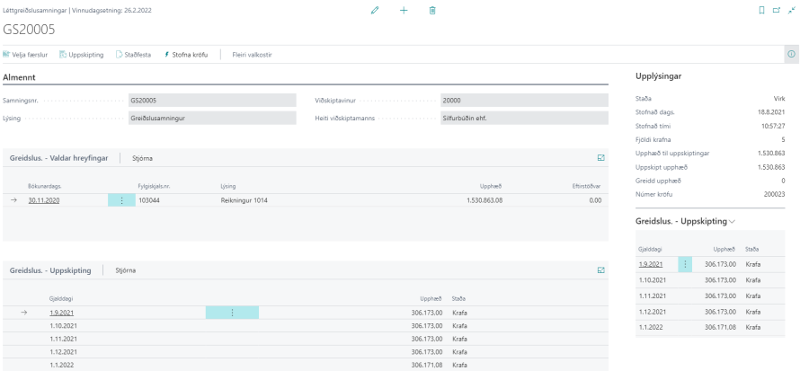Open Stjórna menu in Valdar hreyfingar section
Screen dimensions: 809x371
point(144,157)
